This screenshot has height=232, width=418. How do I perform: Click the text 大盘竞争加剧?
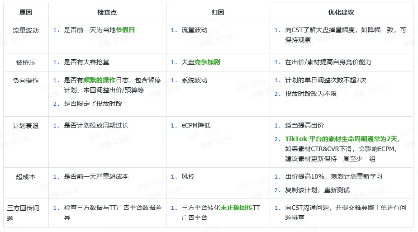[x=201, y=62]
